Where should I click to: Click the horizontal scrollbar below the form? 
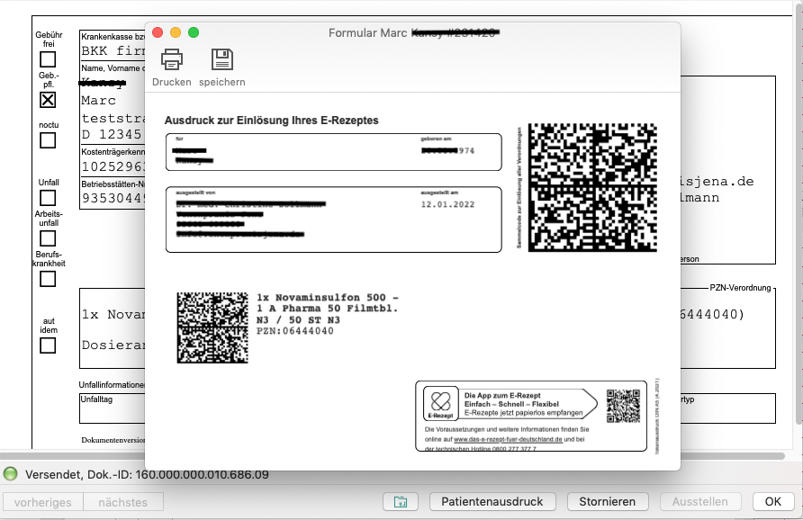click(392, 456)
